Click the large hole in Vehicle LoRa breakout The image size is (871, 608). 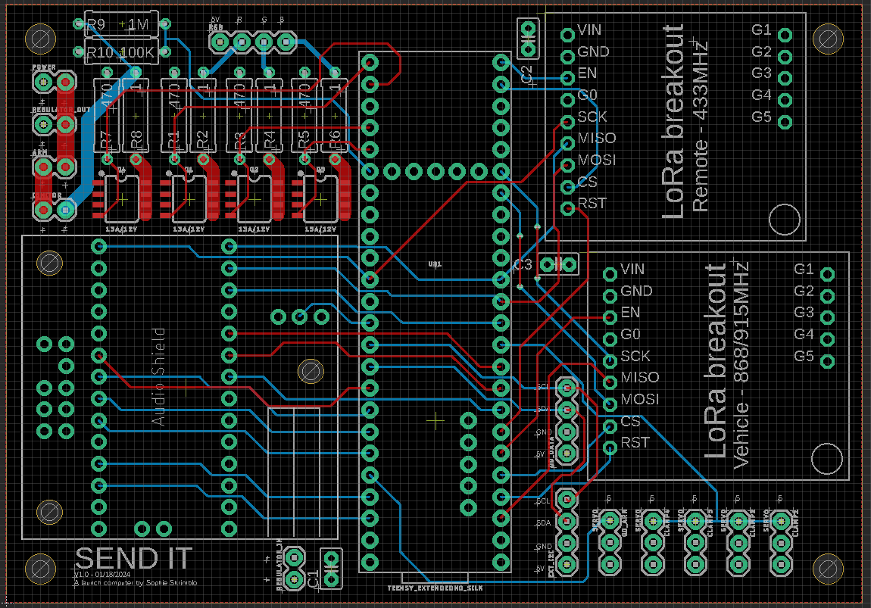pos(827,459)
